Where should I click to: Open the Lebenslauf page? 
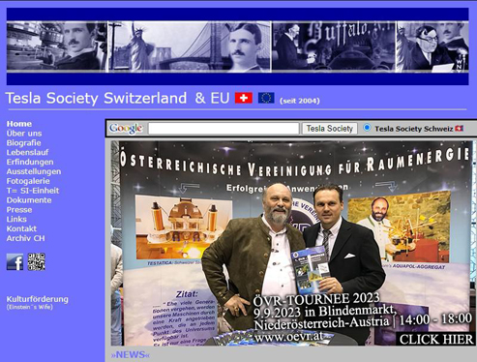[x=27, y=152]
